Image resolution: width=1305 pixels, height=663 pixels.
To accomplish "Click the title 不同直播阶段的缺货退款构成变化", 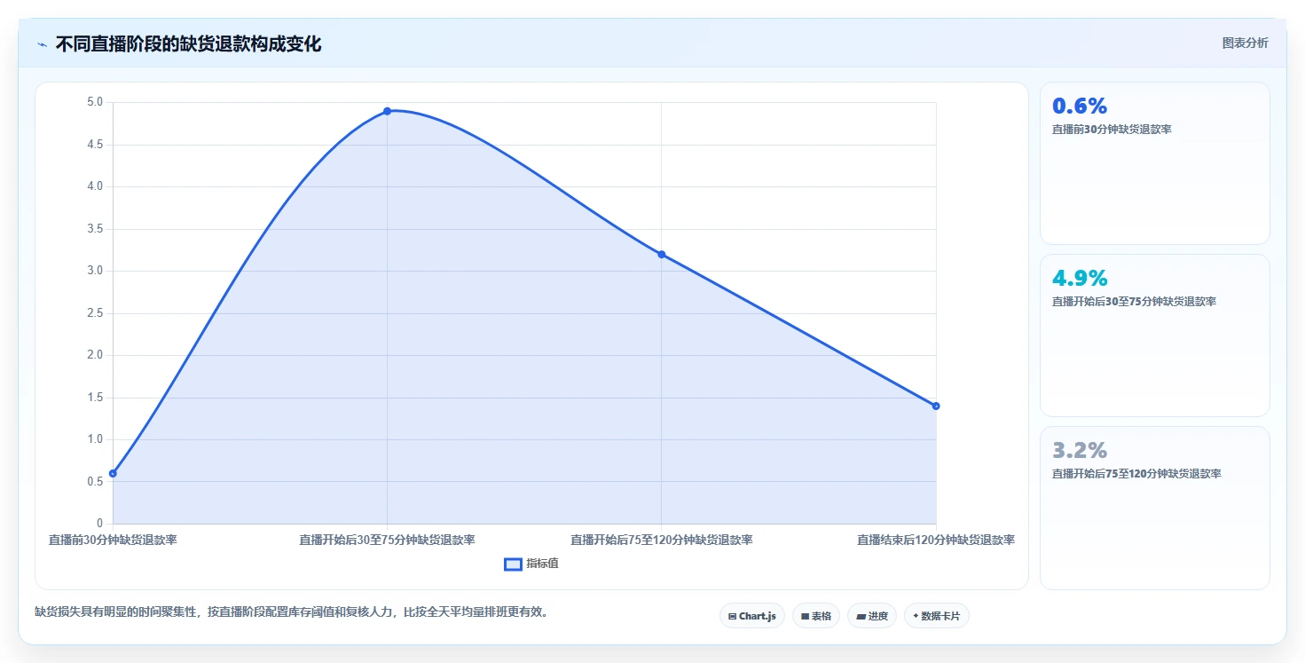I will (188, 44).
